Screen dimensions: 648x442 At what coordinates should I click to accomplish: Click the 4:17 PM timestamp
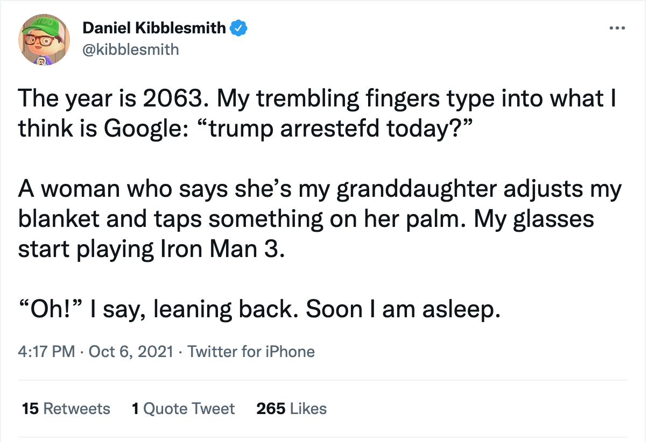click(46, 352)
